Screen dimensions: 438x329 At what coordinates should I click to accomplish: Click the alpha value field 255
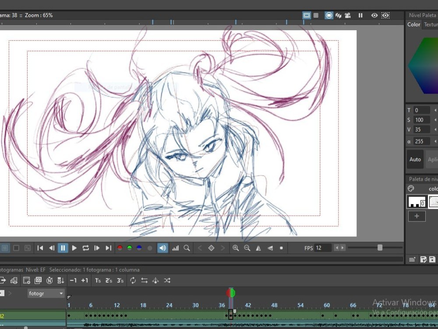click(421, 142)
